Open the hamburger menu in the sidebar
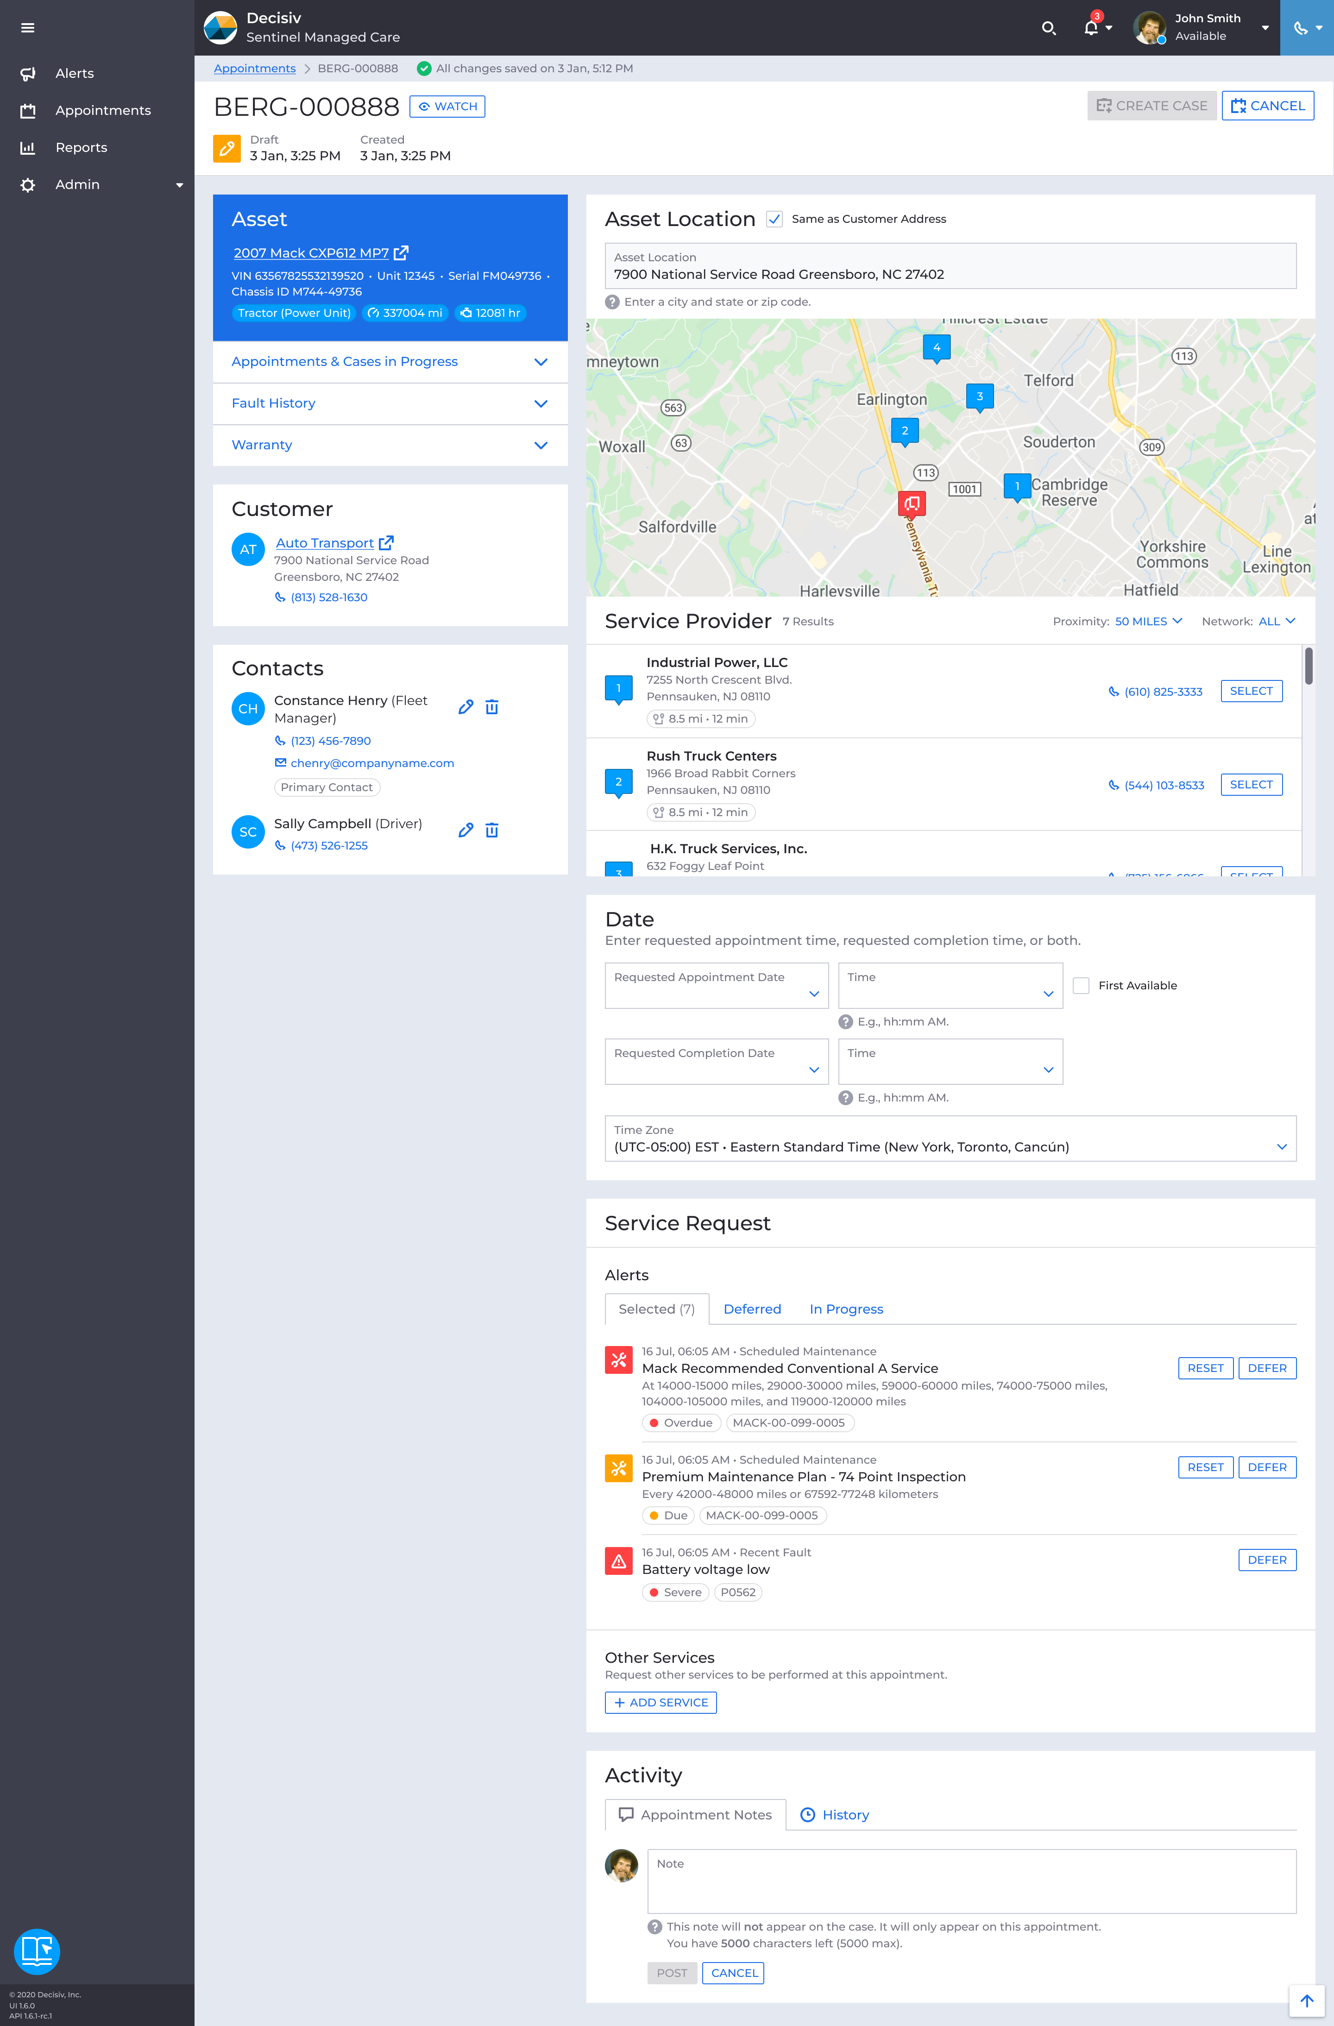Screen dimensions: 1334x2026 coord(27,28)
